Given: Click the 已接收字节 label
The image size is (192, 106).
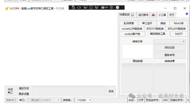Looking at the screenshot, I should pos(177,100).
